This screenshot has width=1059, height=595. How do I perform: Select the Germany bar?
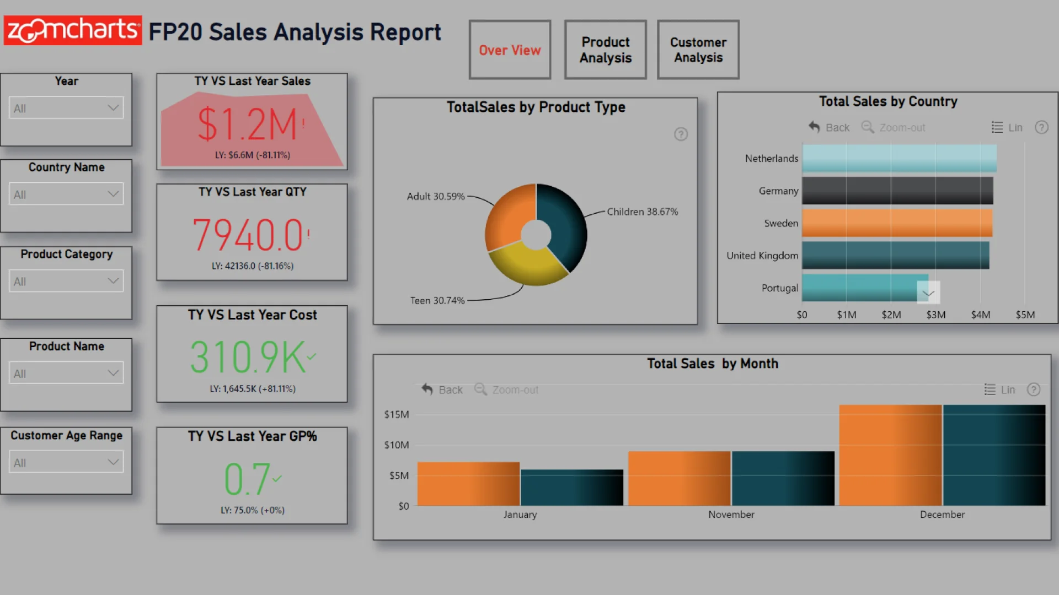click(x=897, y=191)
